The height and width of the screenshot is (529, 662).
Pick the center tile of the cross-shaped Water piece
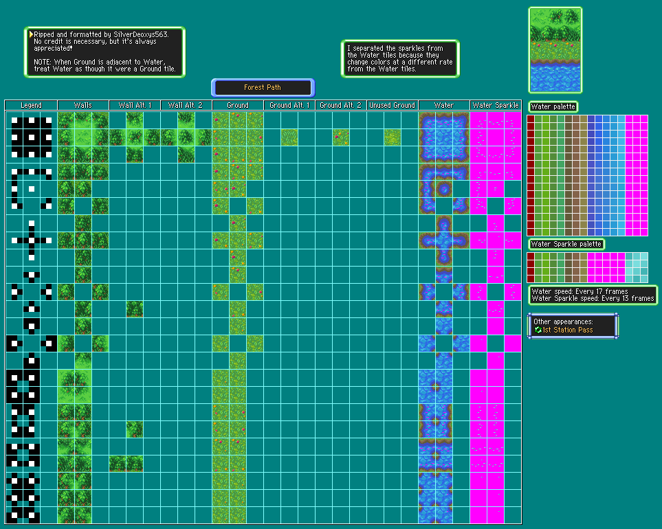(x=443, y=240)
